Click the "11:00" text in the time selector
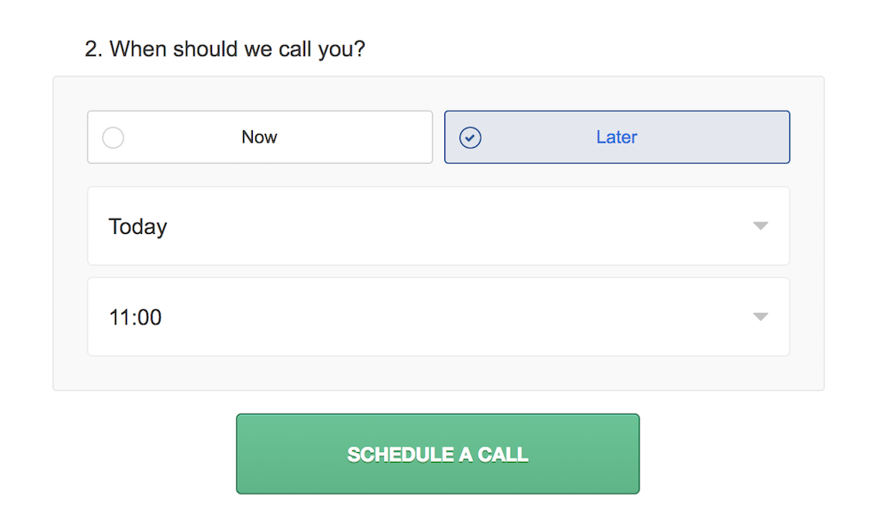Screen dimensions: 887x522 click(x=136, y=317)
